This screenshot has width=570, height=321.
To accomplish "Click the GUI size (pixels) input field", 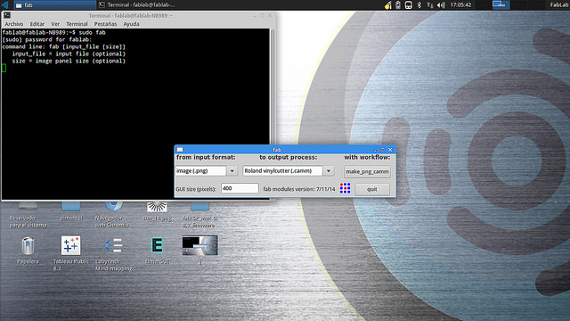I will click(x=240, y=188).
